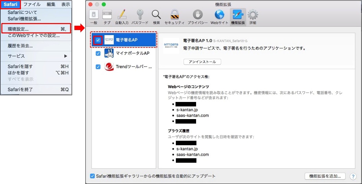The image size is (362, 184).
Task: Click the ブラウズ履歴 heading
Action: [179, 131]
